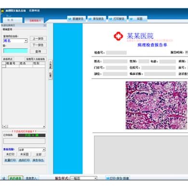188x188 pixels.
Task: Click the 姓名 column header in results grid
Action: click(x=26, y=63)
